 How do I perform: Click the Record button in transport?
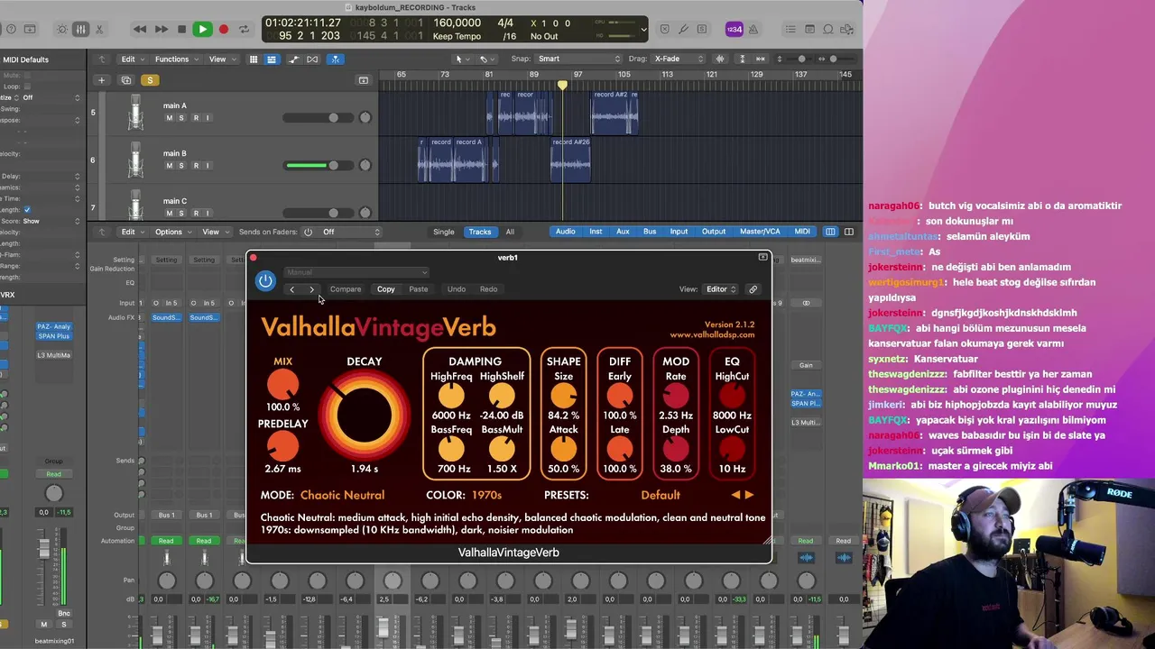[223, 29]
